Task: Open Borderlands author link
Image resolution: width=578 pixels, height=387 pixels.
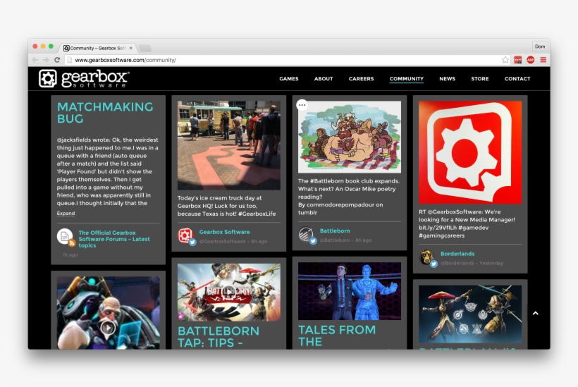Action: point(457,254)
